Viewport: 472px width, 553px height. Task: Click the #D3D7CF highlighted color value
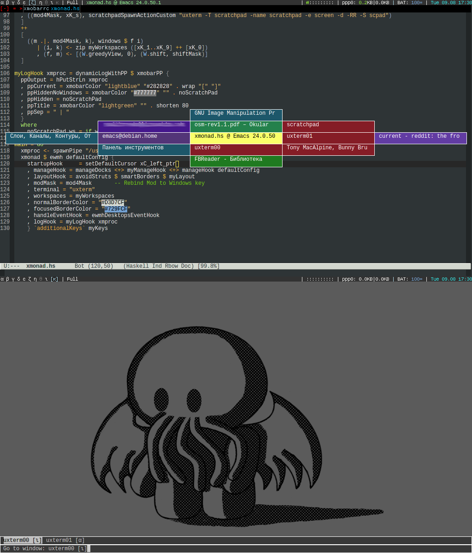coord(112,202)
